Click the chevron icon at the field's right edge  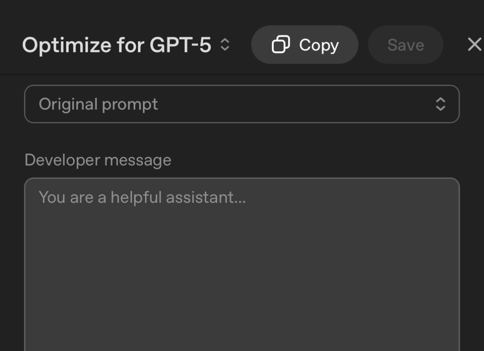(440, 104)
